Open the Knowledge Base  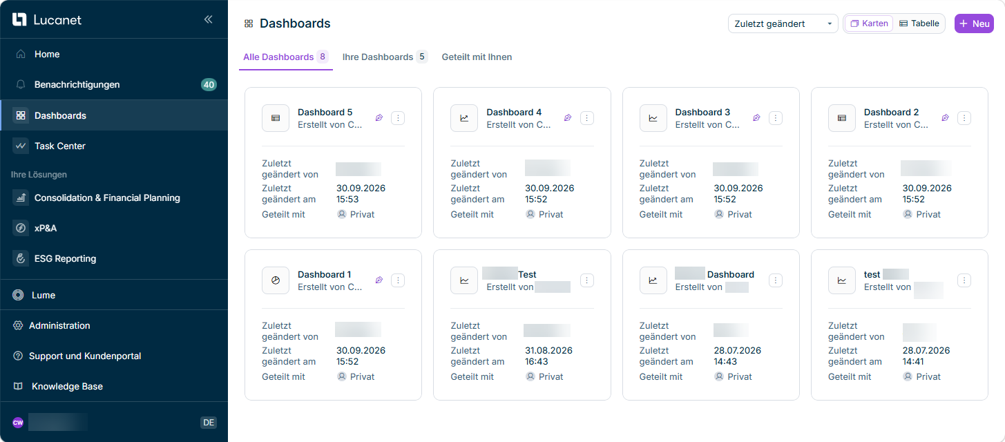click(114, 386)
